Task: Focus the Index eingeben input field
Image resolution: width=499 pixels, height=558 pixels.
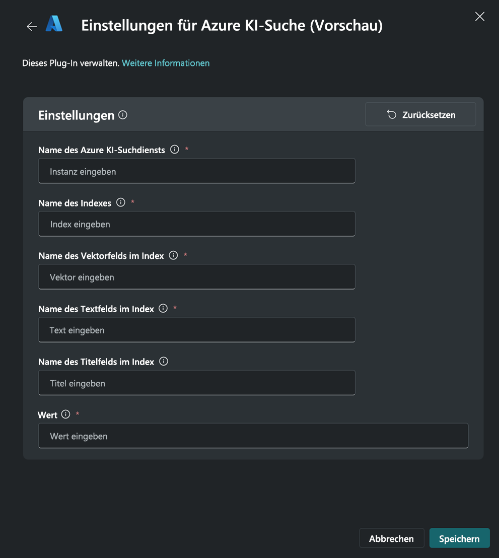Action: 196,224
